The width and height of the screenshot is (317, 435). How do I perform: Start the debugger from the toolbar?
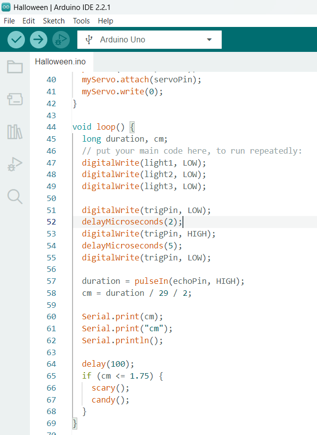(x=61, y=40)
